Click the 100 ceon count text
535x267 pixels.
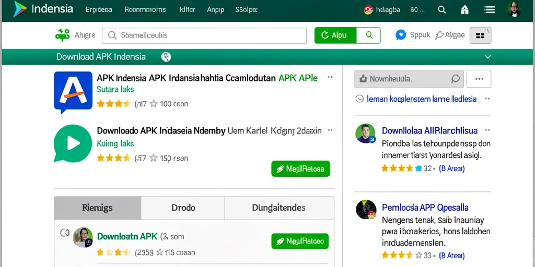click(x=173, y=104)
